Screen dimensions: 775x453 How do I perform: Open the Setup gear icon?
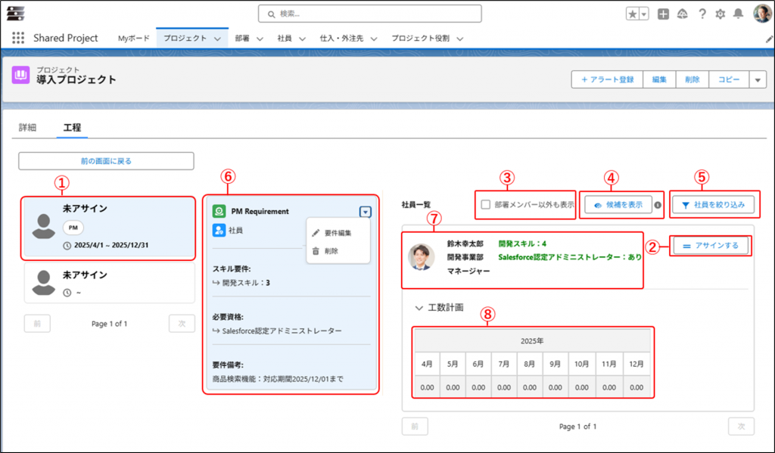point(720,14)
